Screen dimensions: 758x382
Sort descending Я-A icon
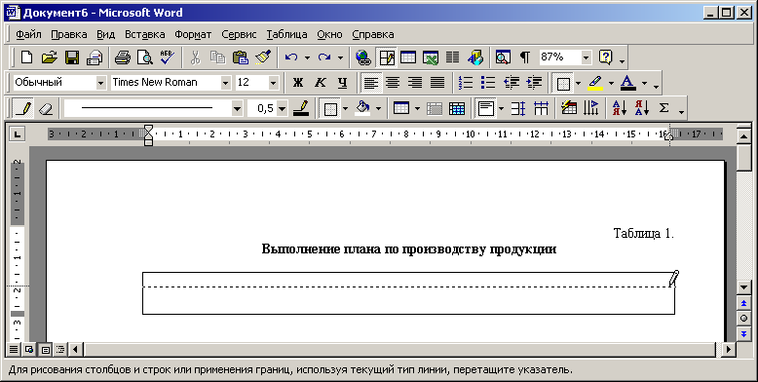(x=641, y=108)
